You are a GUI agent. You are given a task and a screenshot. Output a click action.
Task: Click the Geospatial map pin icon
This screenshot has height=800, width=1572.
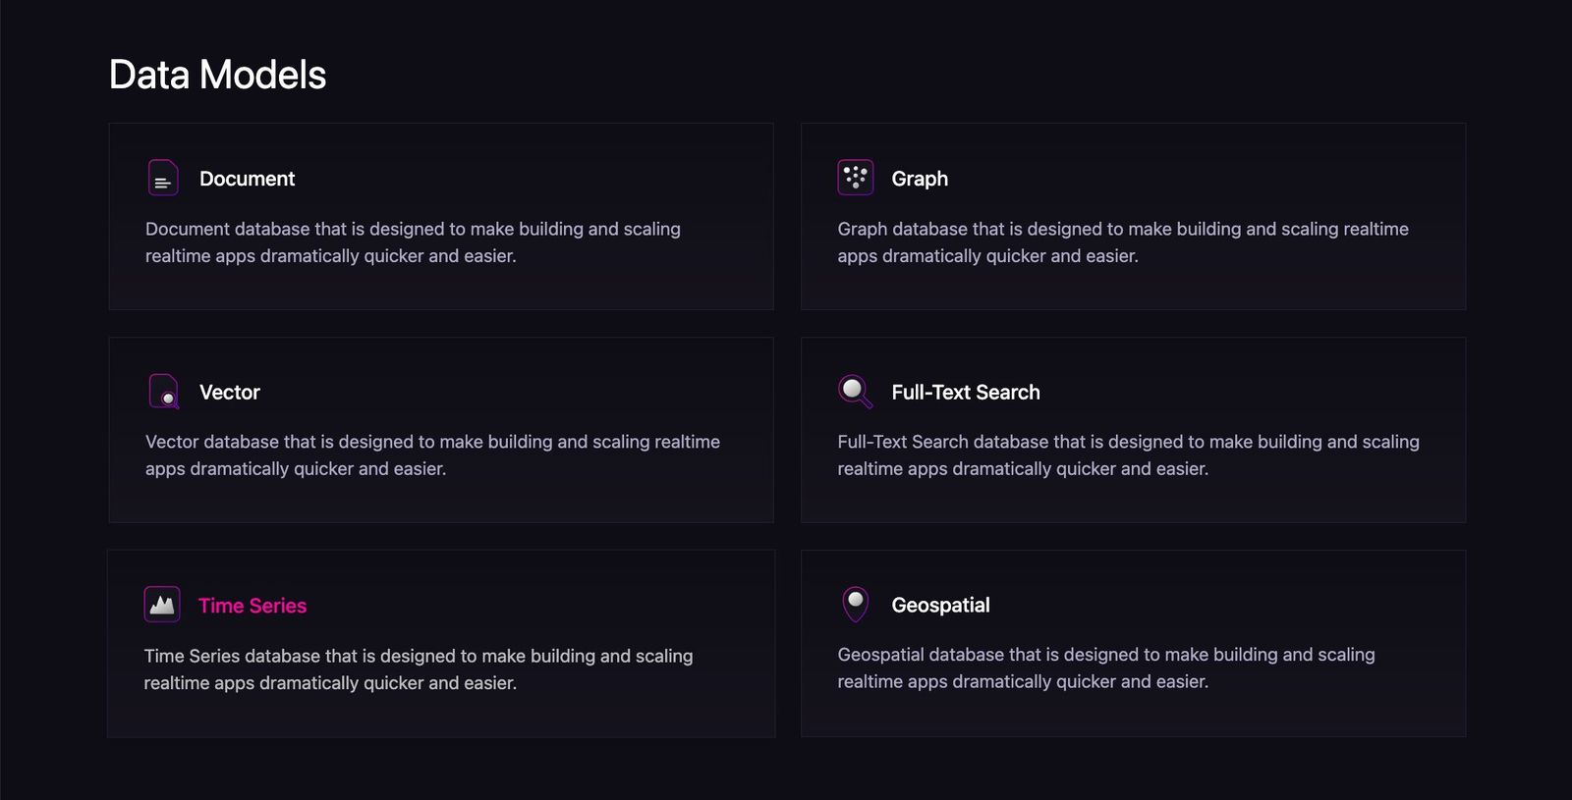(856, 604)
